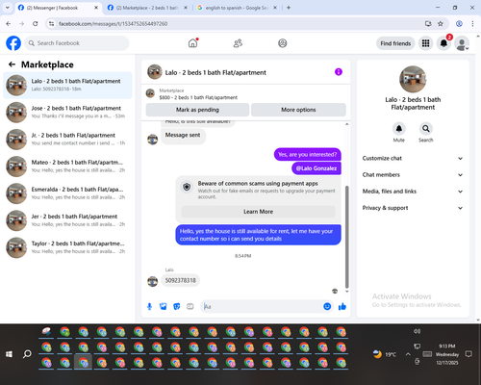This screenshot has width=481, height=385.
Task: Click the chat scrollbar thumb
Action: (x=346, y=237)
